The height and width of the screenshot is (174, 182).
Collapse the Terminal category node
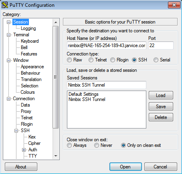click(x=8, y=35)
